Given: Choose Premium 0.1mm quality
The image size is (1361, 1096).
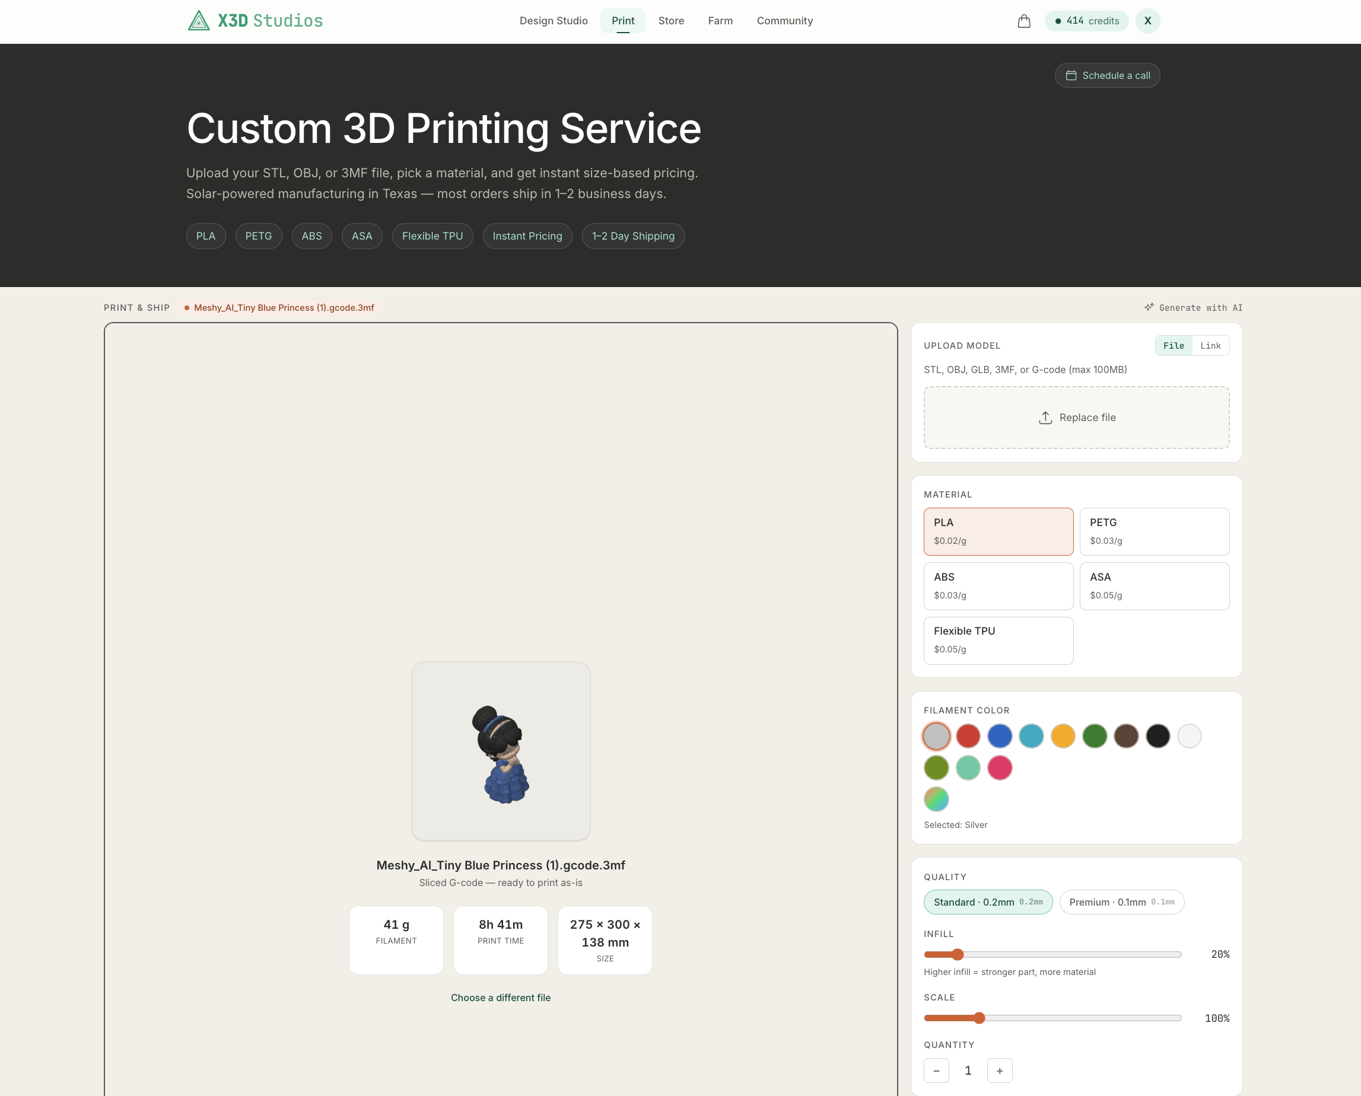Looking at the screenshot, I should tap(1122, 902).
